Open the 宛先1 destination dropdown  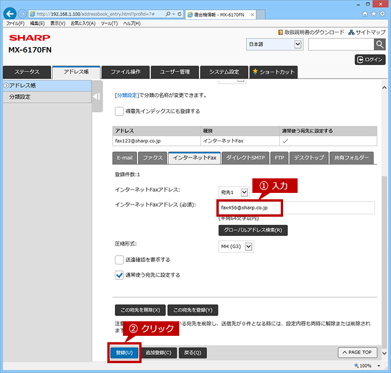[234, 192]
